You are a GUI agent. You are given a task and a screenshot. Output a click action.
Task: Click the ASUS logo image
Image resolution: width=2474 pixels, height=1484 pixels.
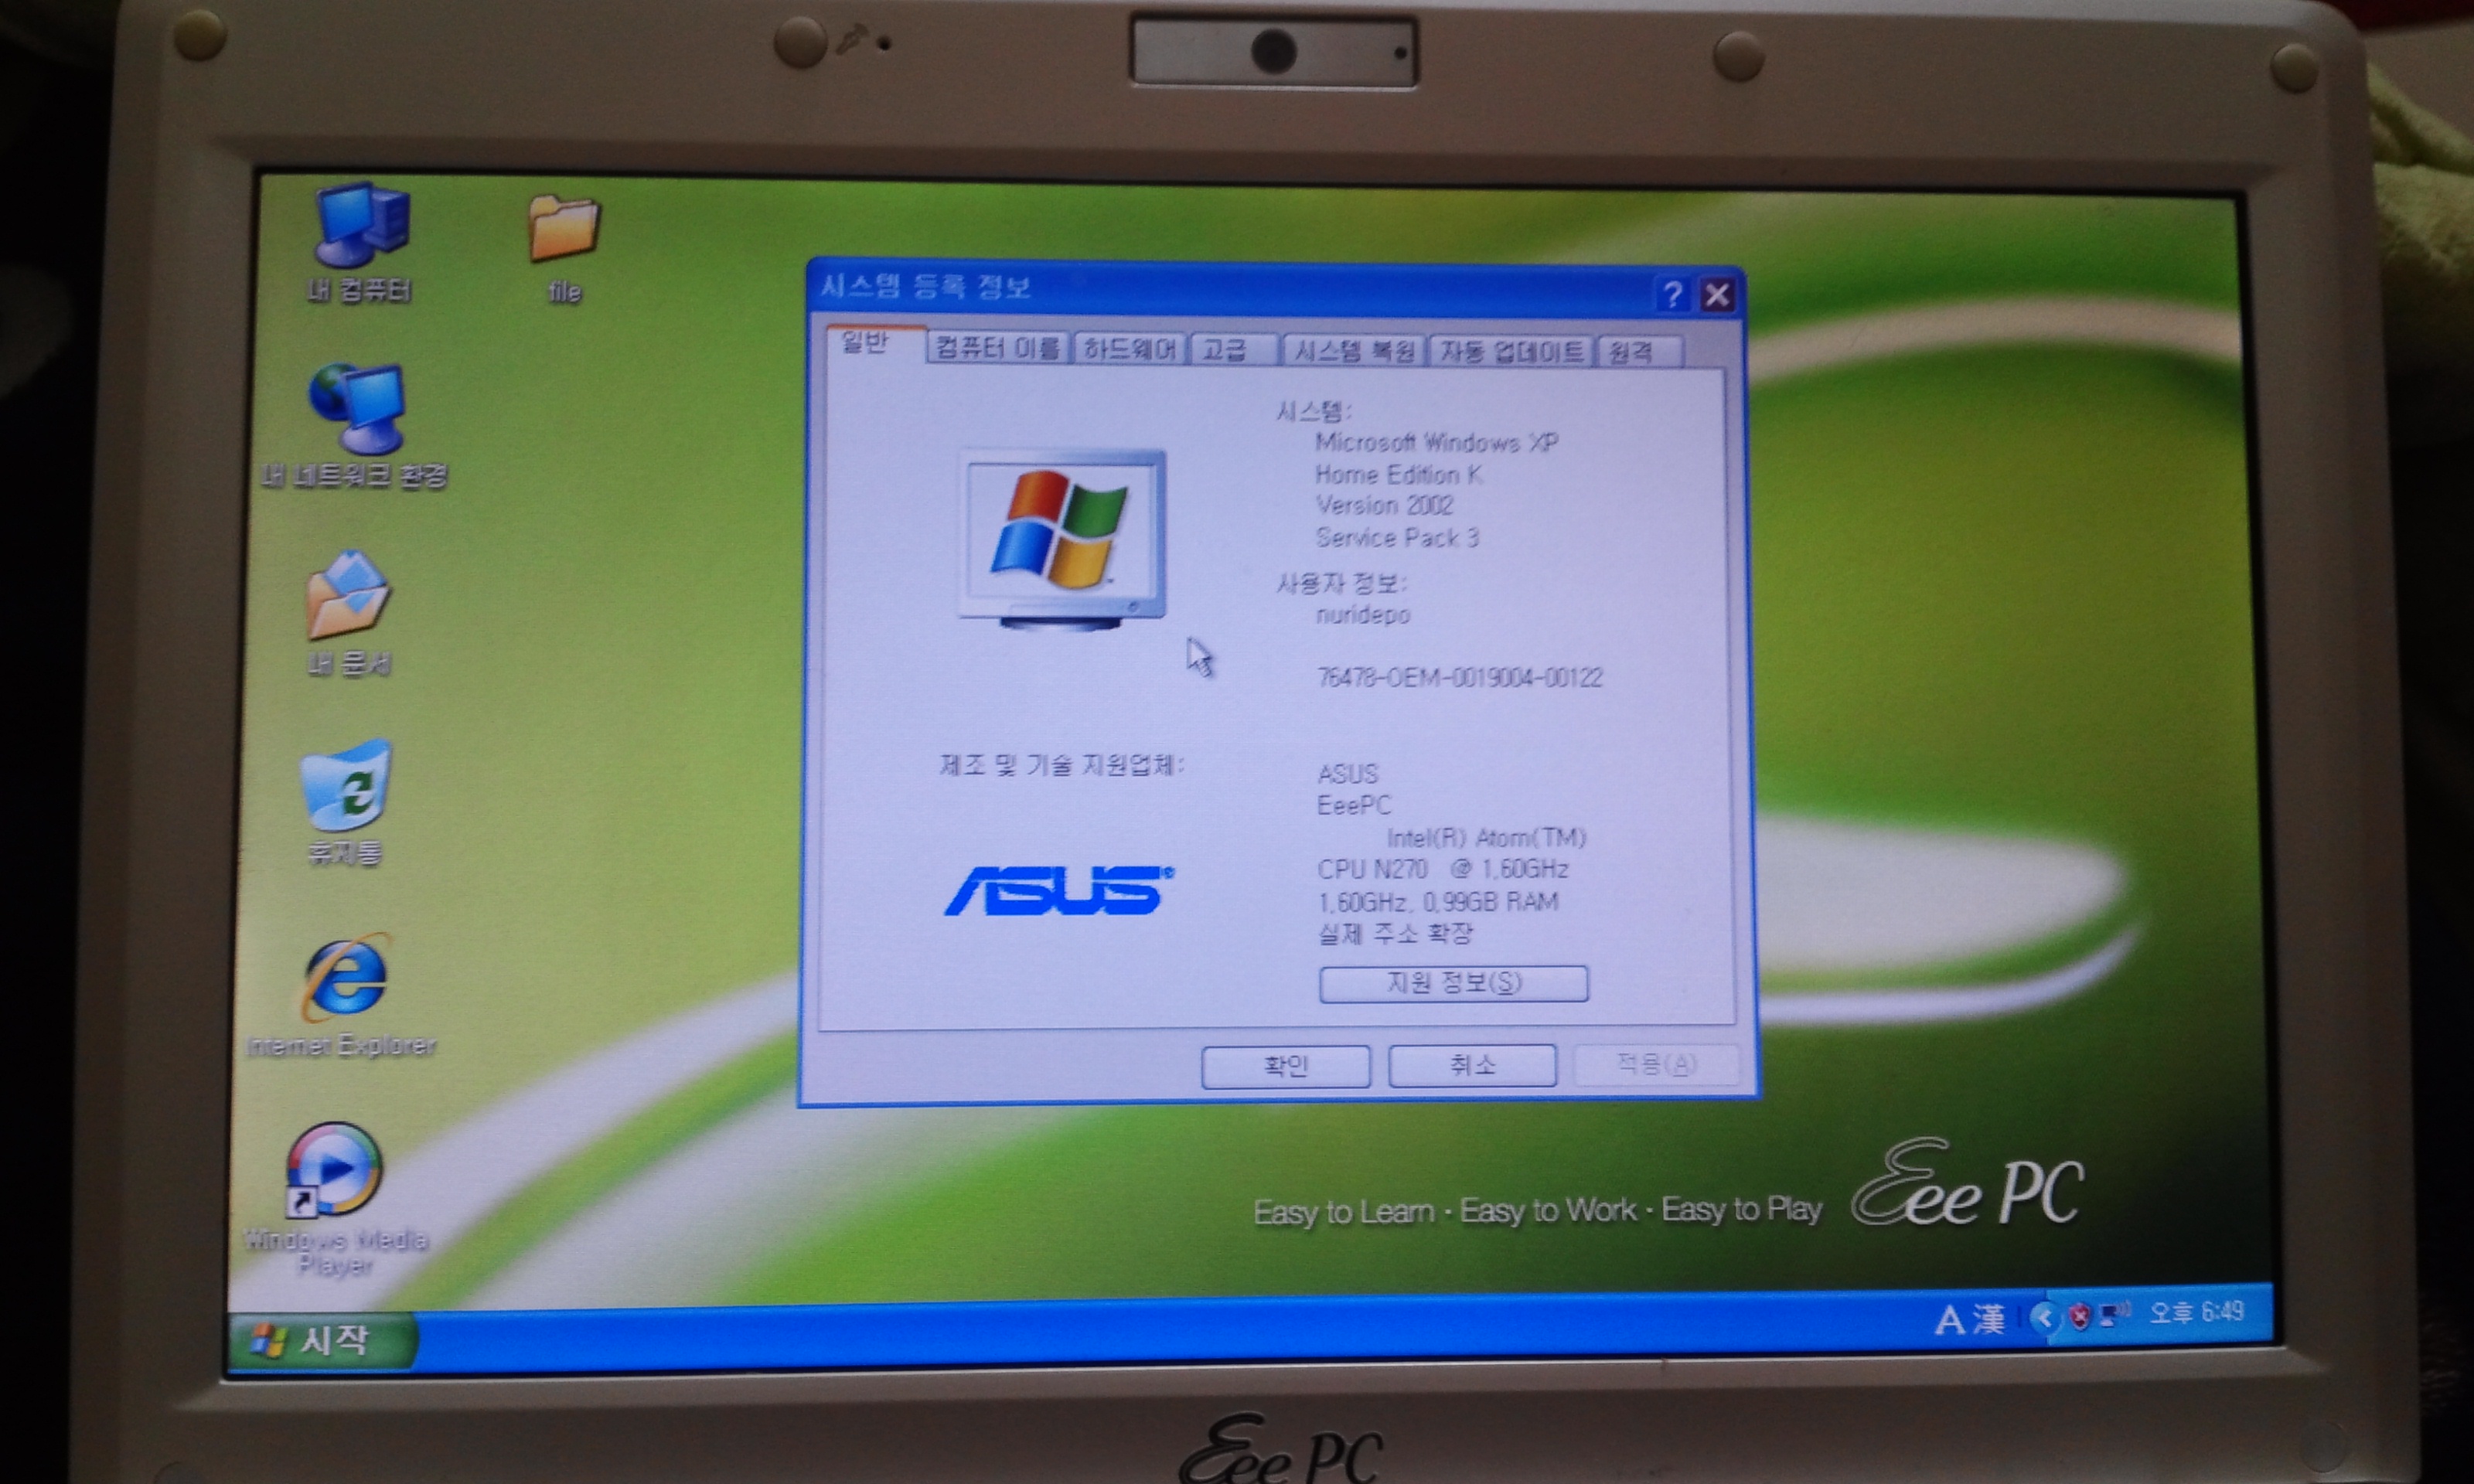(x=1059, y=890)
